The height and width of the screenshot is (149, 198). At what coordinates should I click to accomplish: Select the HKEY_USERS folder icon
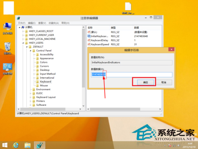click(26, 43)
